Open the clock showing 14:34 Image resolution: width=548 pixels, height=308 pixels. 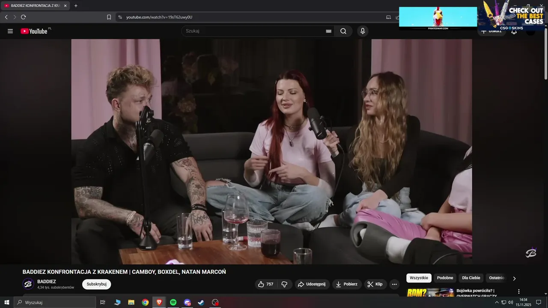[x=523, y=302]
